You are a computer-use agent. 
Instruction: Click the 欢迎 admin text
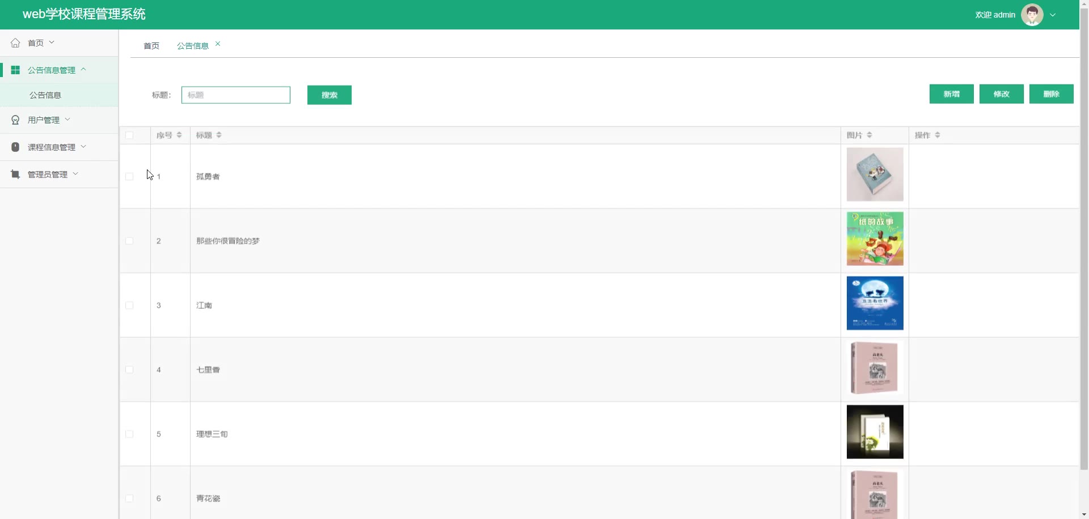coord(995,15)
